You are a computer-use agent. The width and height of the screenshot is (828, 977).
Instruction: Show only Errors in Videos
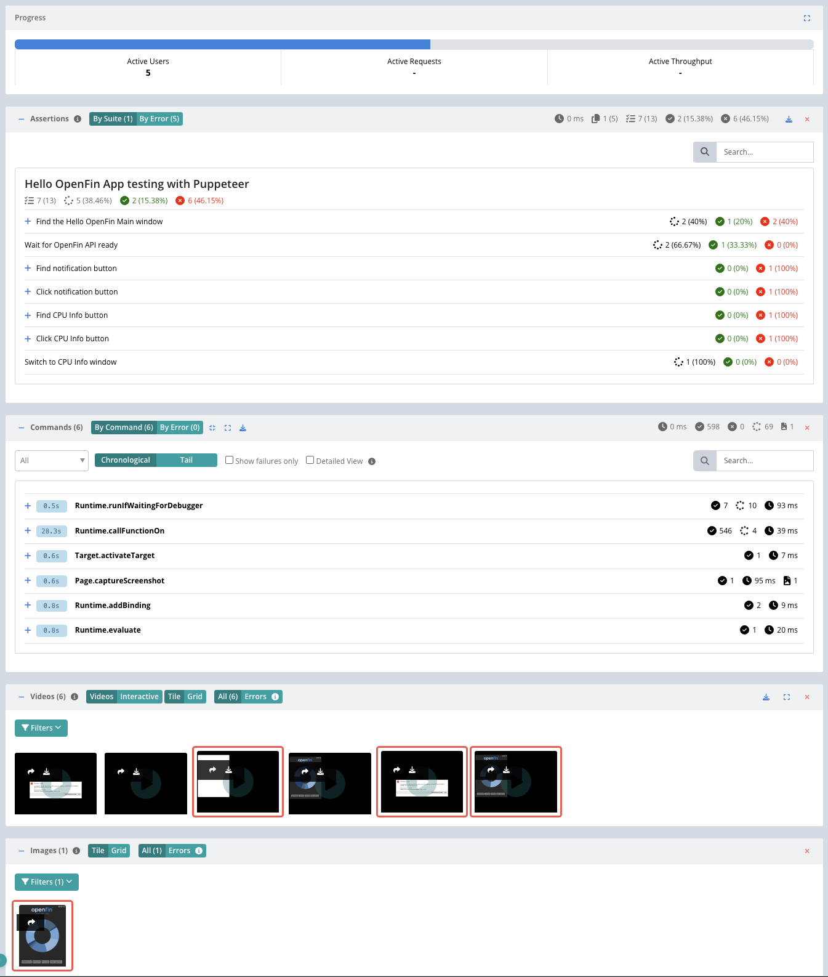(x=255, y=697)
